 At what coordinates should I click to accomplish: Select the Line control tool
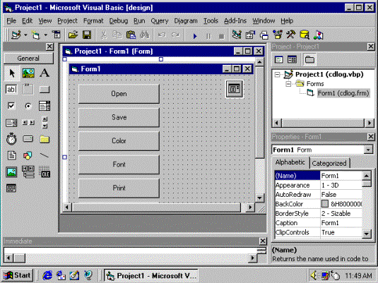(45, 155)
